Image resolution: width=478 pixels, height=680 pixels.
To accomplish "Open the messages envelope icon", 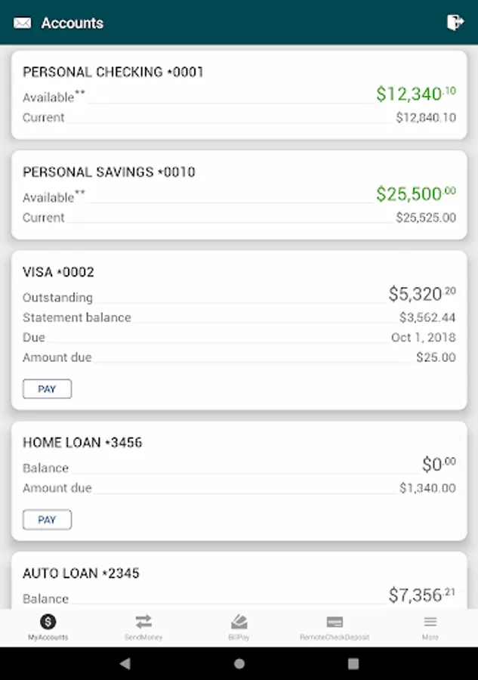I will (21, 23).
